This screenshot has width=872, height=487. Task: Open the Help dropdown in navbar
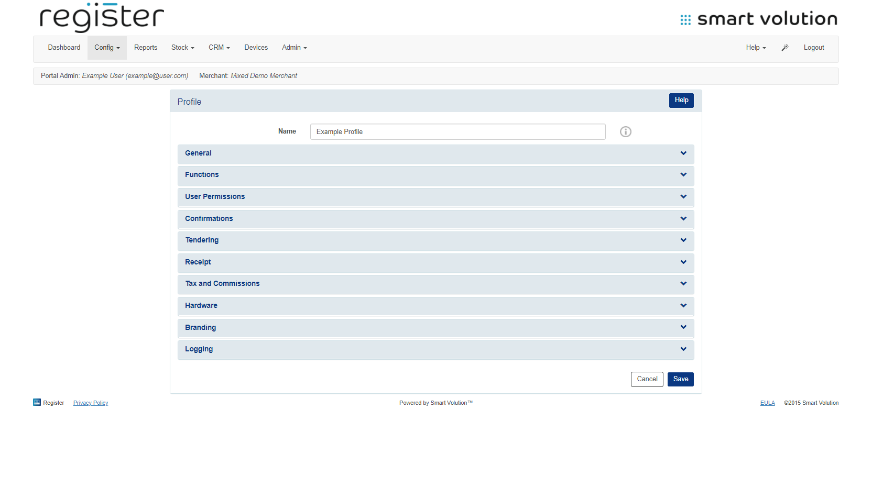coord(756,48)
